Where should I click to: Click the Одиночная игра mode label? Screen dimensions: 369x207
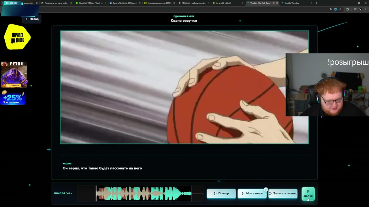click(x=184, y=16)
